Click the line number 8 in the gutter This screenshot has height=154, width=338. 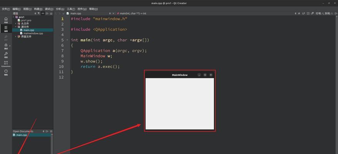pos(62,56)
